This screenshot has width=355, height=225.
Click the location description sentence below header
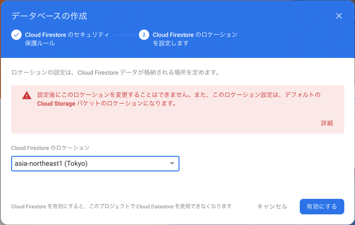(115, 72)
